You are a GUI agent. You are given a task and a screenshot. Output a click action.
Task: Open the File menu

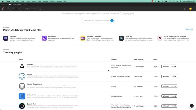click(x=13, y=1)
